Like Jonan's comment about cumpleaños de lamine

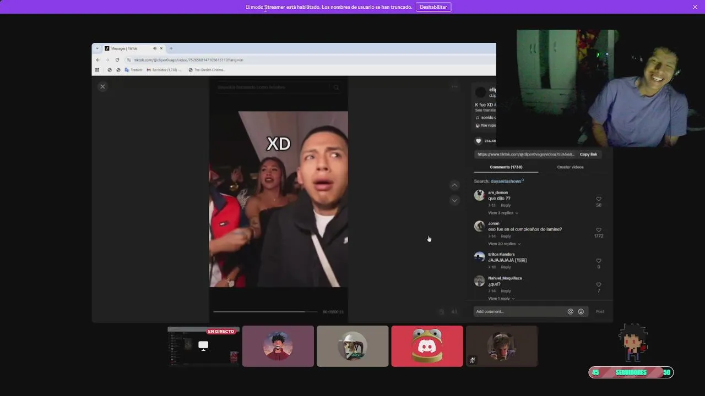tap(599, 230)
